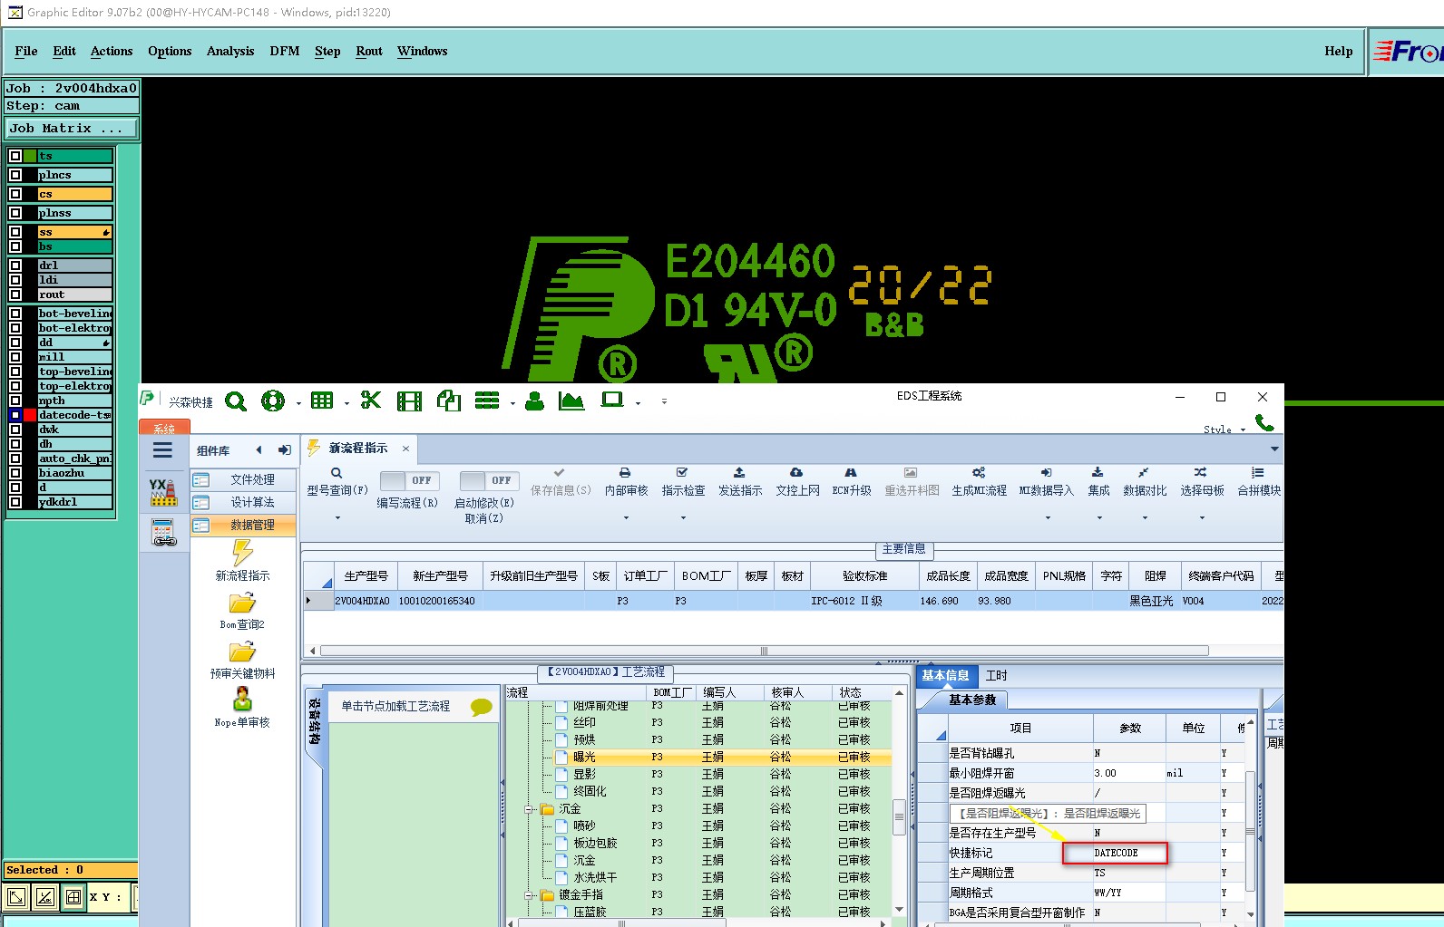Click the calculator icon in EDS sidebar
The height and width of the screenshot is (927, 1444).
(x=164, y=532)
